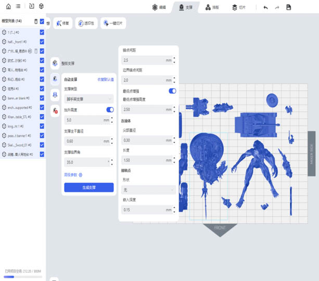Select the auto support tool icon
Image resolution: width=319 pixels, height=281 pixels.
coord(55,79)
